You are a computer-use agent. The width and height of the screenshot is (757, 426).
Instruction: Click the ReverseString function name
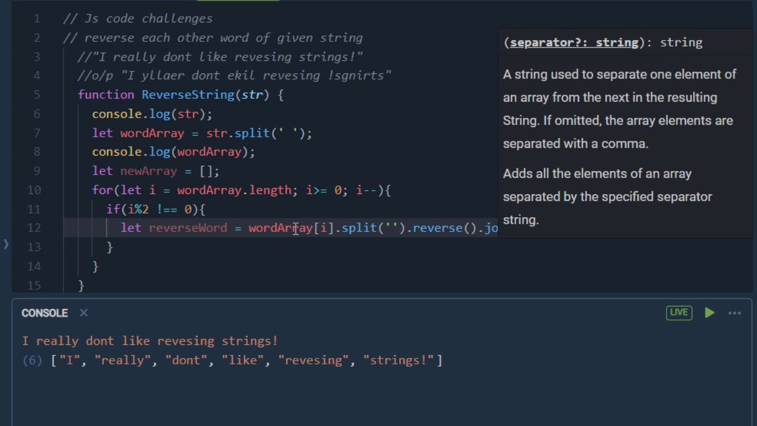[x=188, y=95]
